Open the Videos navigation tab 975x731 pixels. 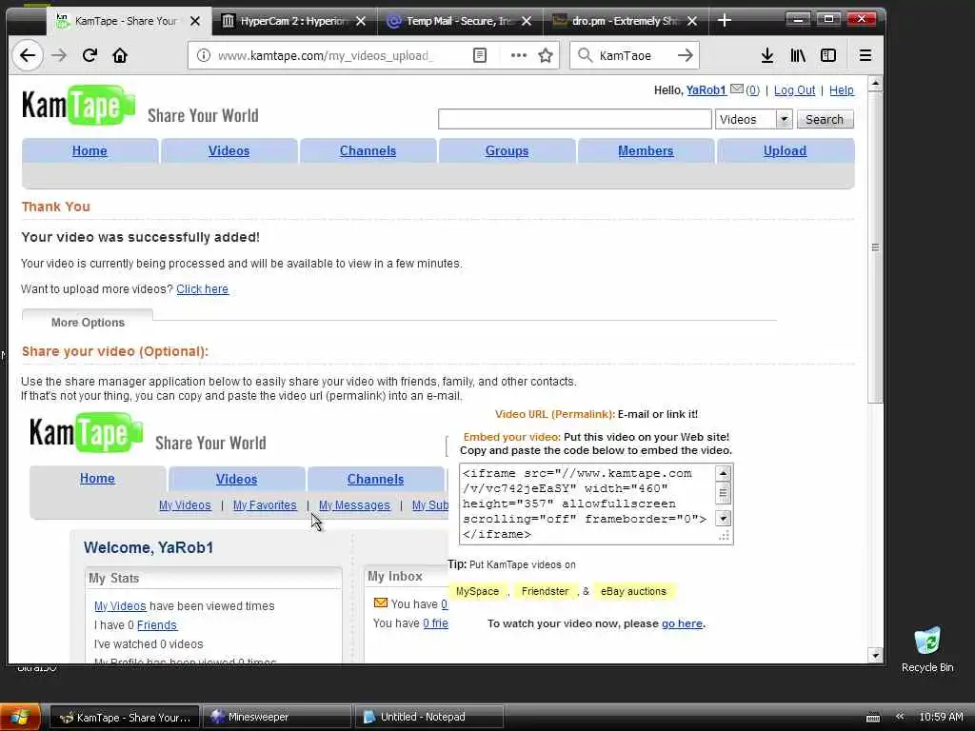point(229,150)
